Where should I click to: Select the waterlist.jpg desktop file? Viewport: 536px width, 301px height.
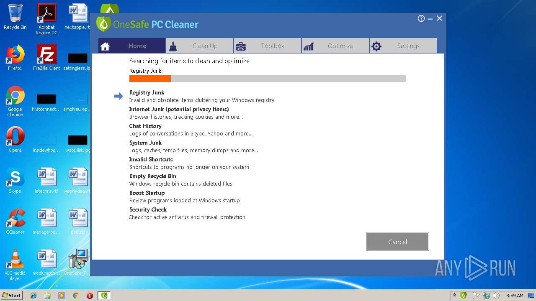(x=77, y=143)
